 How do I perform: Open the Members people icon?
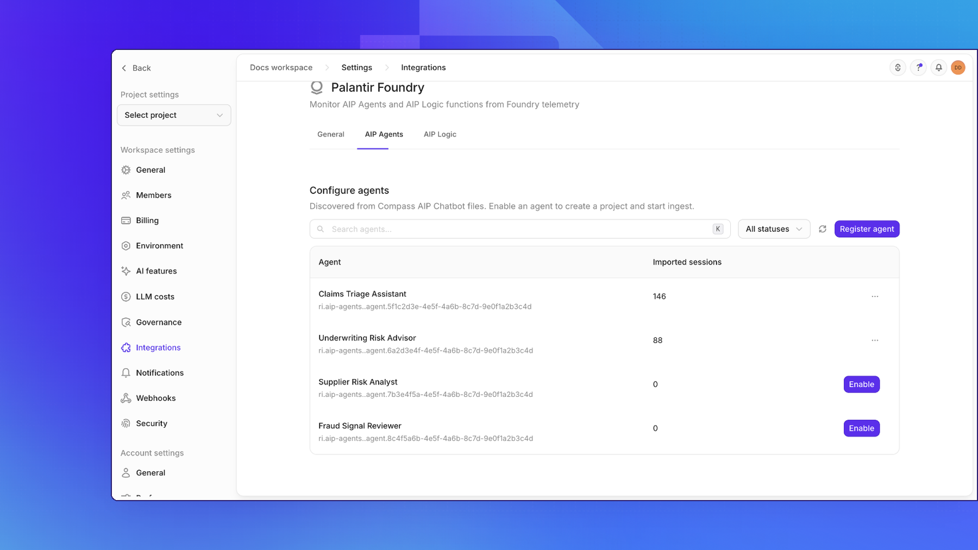(x=126, y=195)
